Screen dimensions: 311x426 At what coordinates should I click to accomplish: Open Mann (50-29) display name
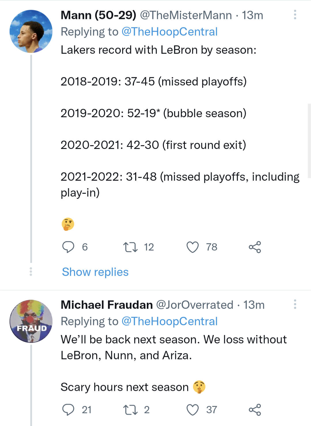point(98,15)
